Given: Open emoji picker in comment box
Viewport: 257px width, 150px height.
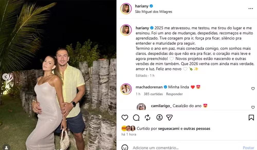Looking at the screenshot, I should click(x=125, y=147).
